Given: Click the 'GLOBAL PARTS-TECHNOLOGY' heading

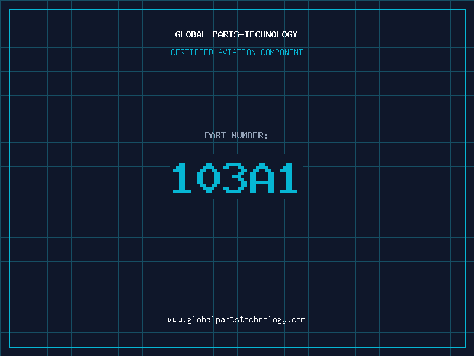Looking at the screenshot, I should [x=236, y=34].
